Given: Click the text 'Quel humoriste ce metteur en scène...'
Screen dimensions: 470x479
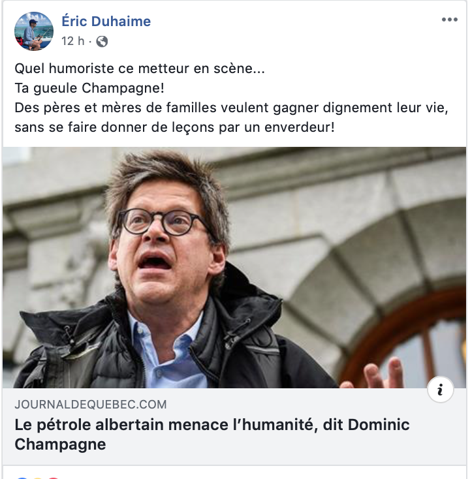Looking at the screenshot, I should tap(140, 69).
